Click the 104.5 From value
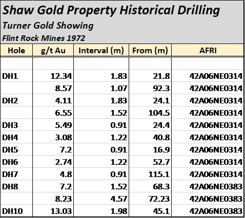The width and height of the screenshot is (245, 218). tap(159, 113)
